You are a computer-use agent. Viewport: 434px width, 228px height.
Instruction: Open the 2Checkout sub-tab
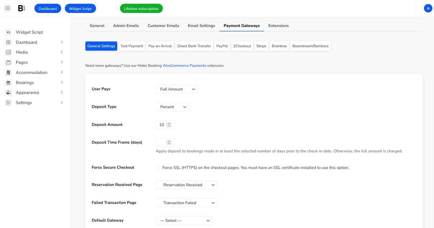tap(242, 46)
